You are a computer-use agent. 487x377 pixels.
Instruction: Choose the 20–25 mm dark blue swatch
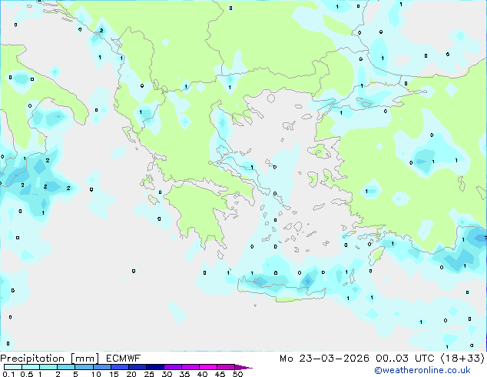pos(137,367)
